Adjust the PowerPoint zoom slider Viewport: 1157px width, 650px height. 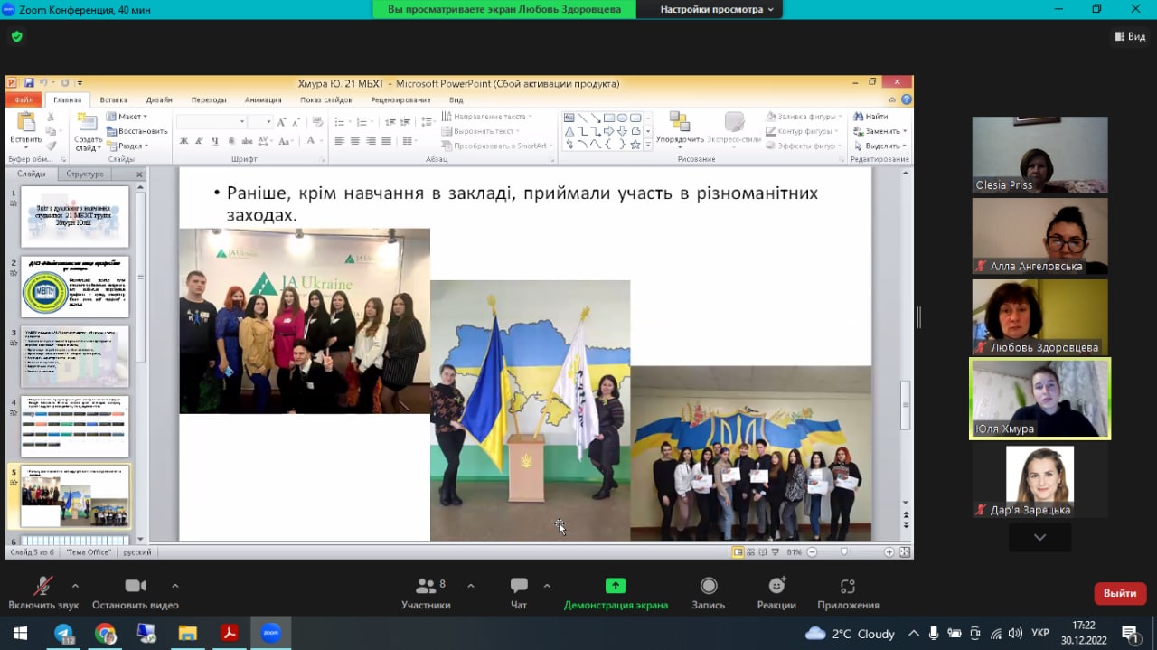point(844,551)
